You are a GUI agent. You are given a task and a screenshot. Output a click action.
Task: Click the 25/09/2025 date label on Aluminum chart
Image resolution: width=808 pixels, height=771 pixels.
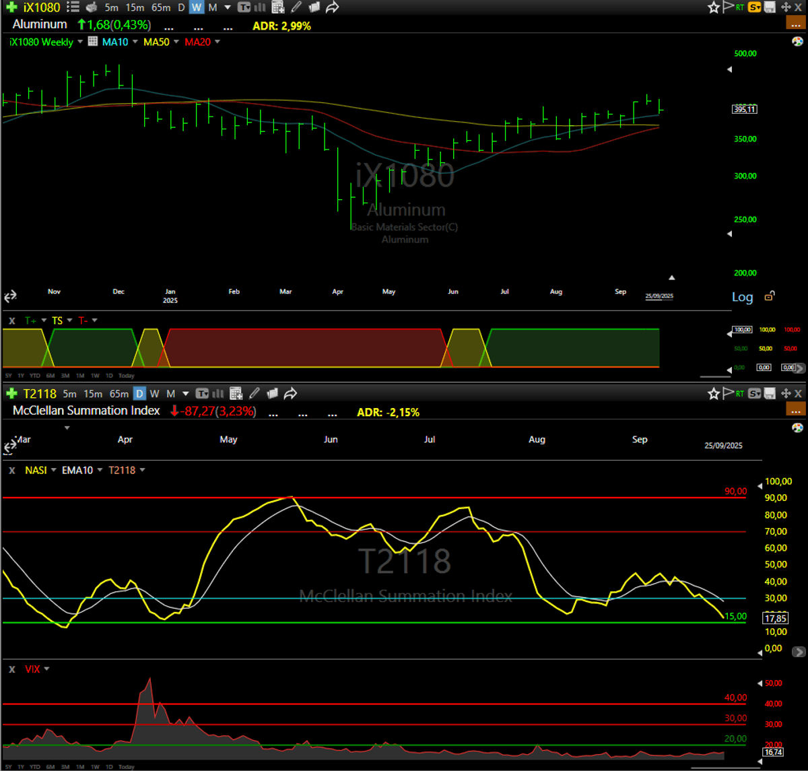pos(659,296)
